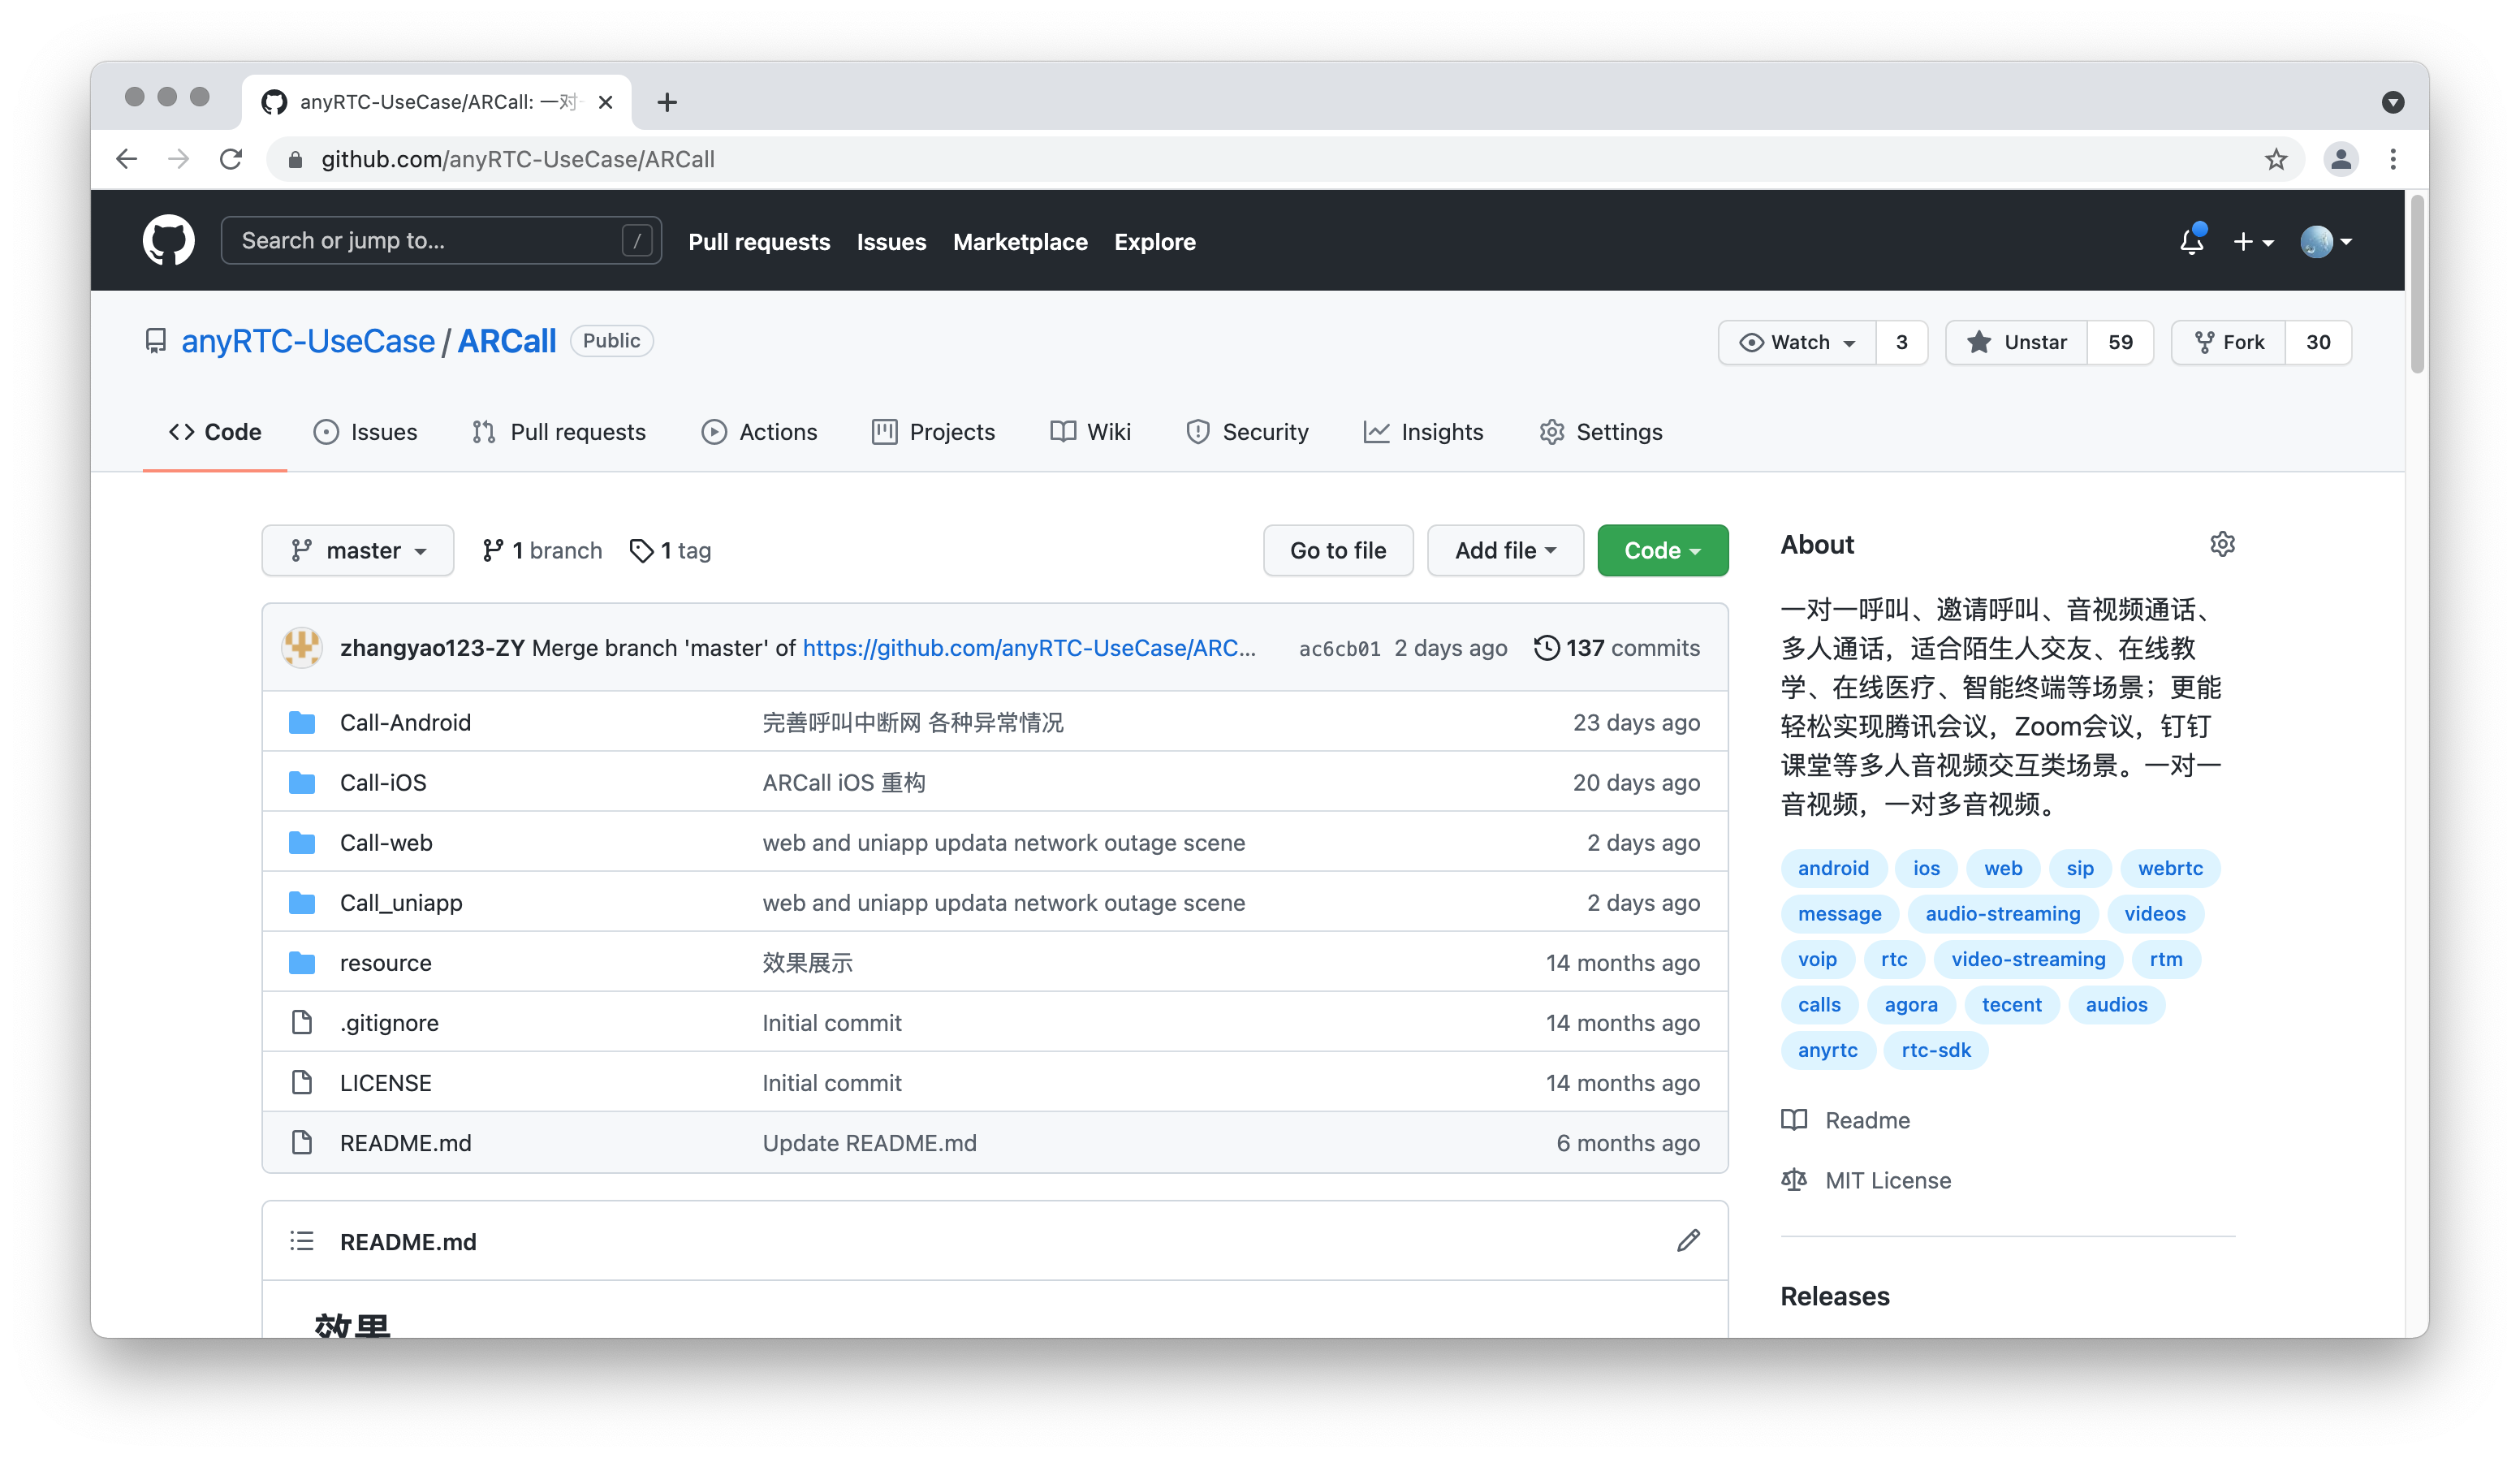Click the webrtc topic tag
2520x1458 pixels.
2169,868
